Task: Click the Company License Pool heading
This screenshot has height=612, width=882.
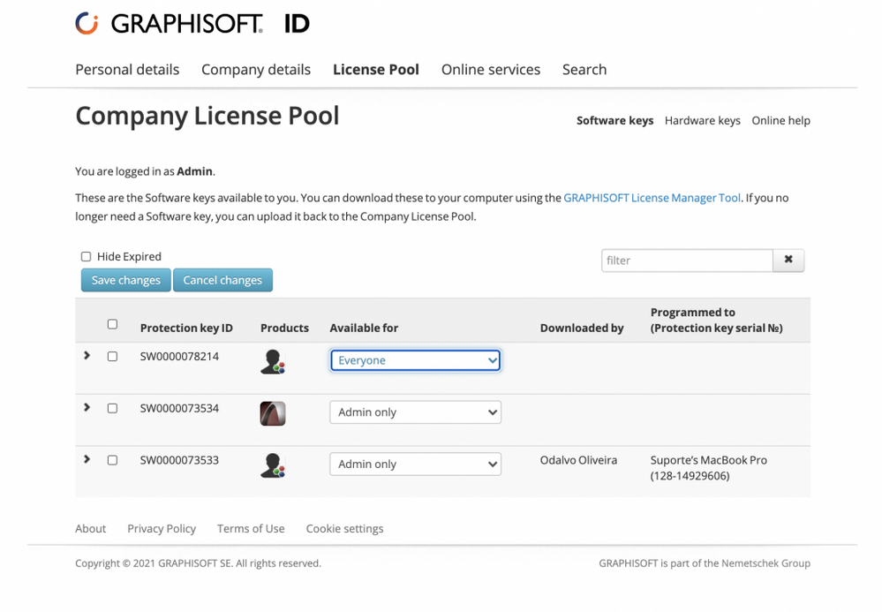Action: coord(207,116)
